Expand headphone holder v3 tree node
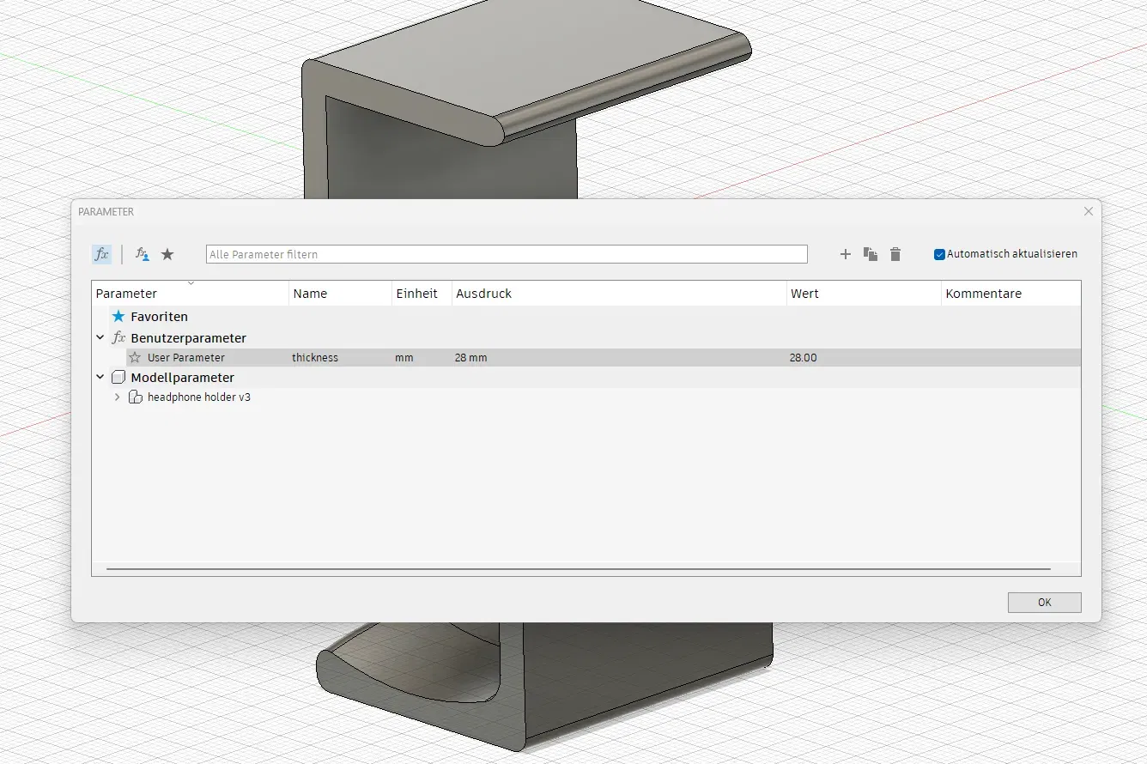Viewport: 1147px width, 764px height. click(x=118, y=397)
